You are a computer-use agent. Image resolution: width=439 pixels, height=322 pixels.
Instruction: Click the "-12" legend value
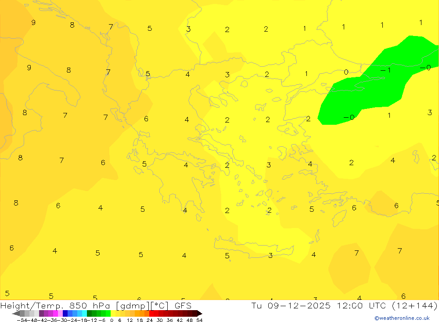(92, 320)
